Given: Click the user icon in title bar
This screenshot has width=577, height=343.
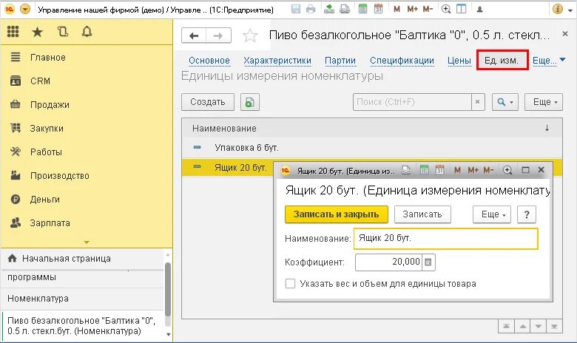Looking at the screenshot, I should (479, 10).
